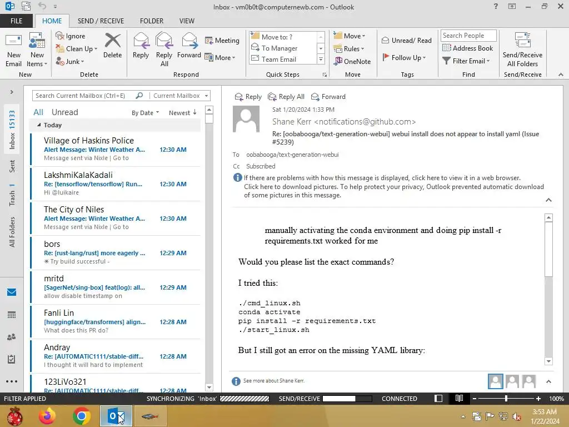The height and width of the screenshot is (427, 569).
Task: Send message to OneNote
Action: tap(352, 61)
